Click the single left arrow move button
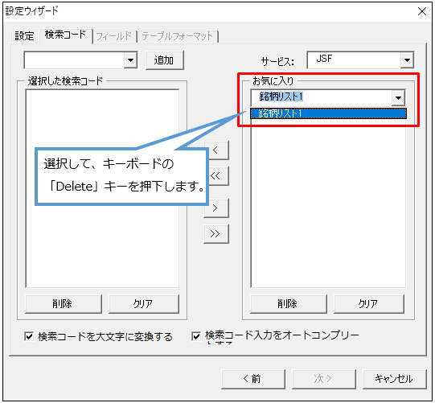The width and height of the screenshot is (435, 403). click(x=219, y=150)
